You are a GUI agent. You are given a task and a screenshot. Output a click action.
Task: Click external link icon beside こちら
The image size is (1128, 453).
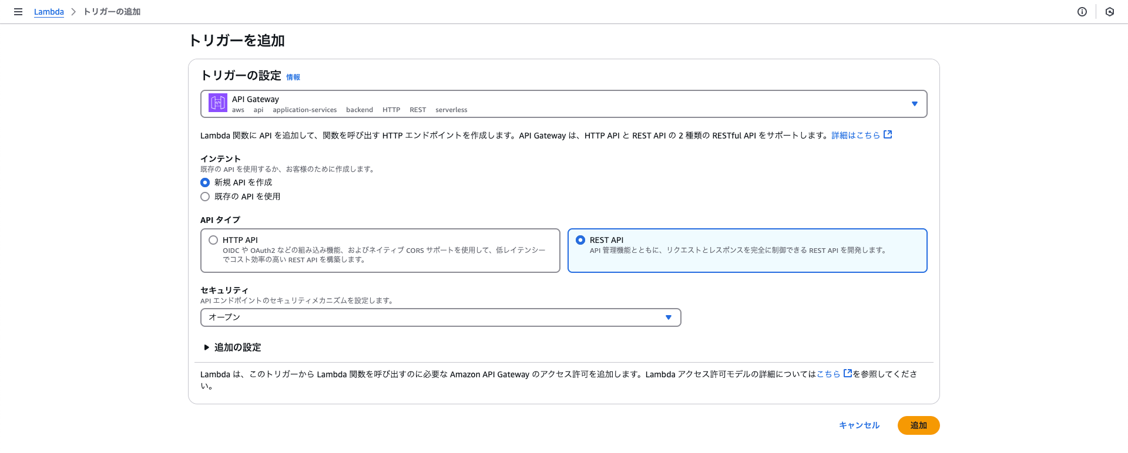pos(848,373)
